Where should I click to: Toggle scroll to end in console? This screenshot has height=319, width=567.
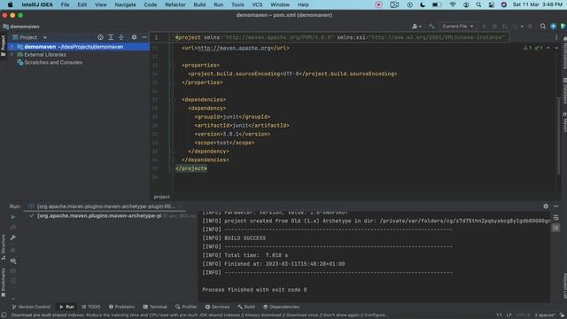point(555,228)
